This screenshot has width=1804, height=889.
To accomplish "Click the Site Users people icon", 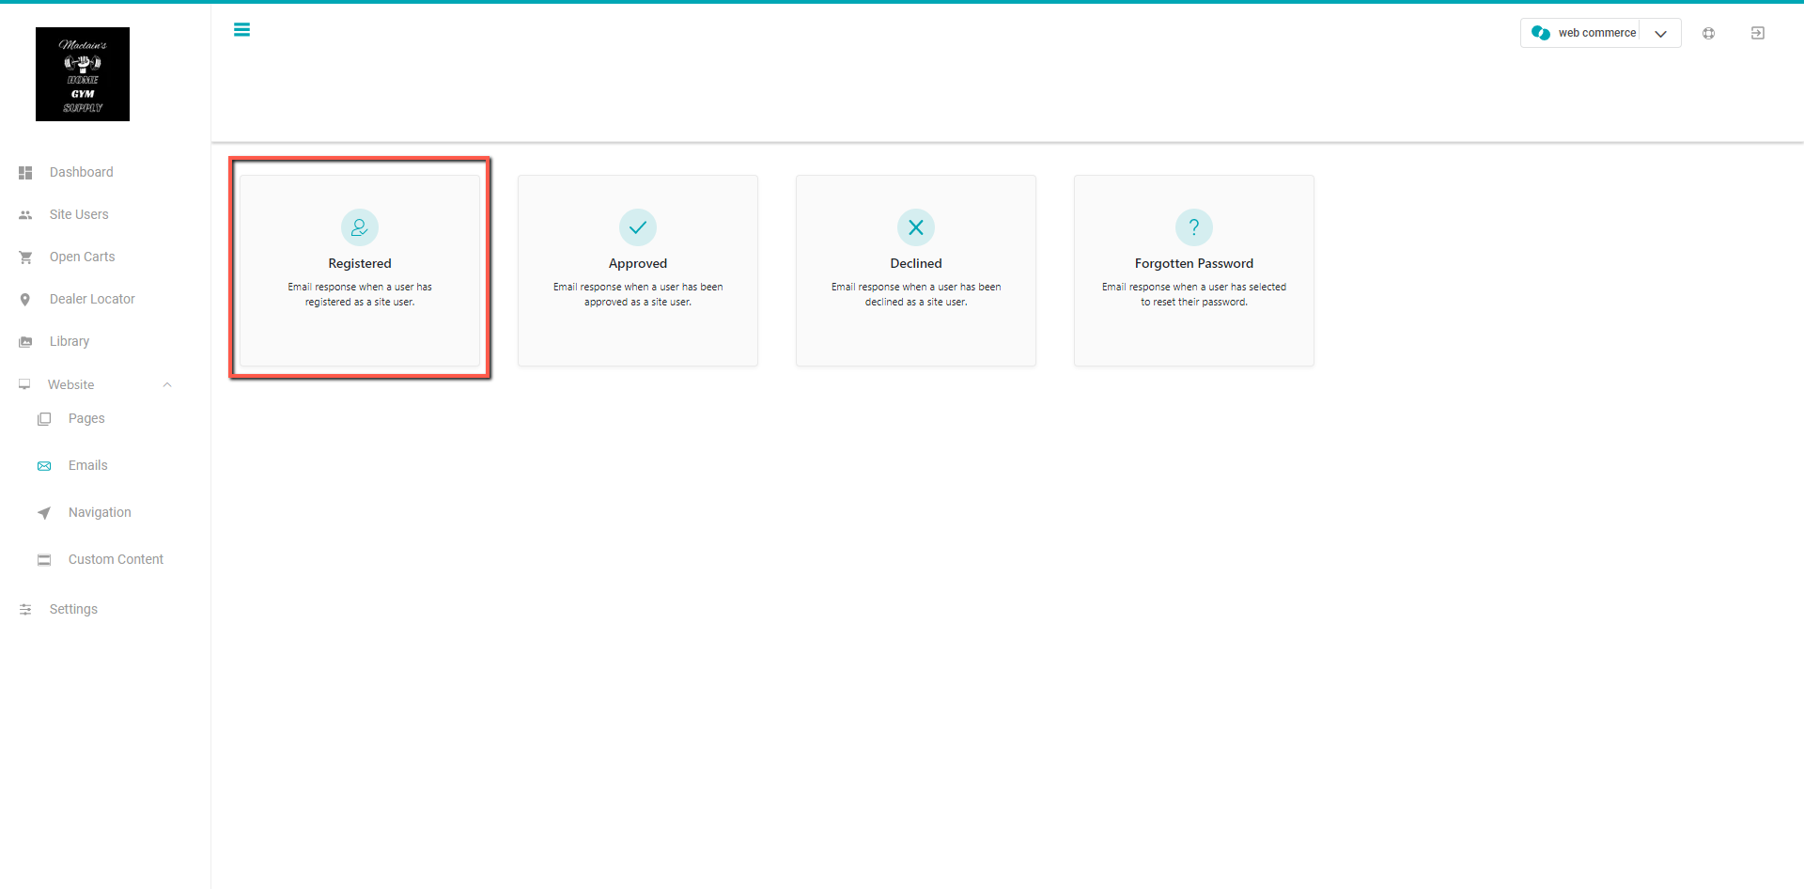I will point(25,215).
